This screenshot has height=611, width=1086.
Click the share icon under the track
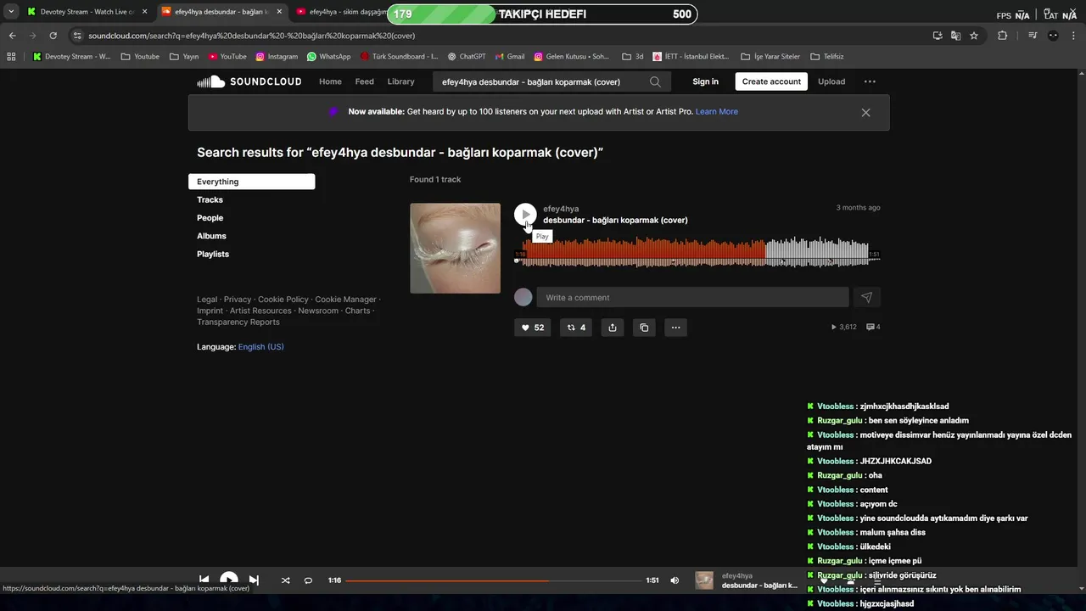tap(612, 328)
